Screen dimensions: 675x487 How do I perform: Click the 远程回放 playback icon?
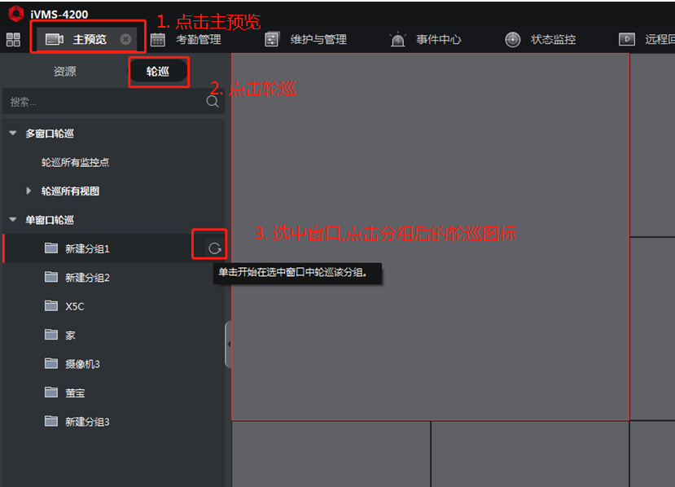point(627,39)
